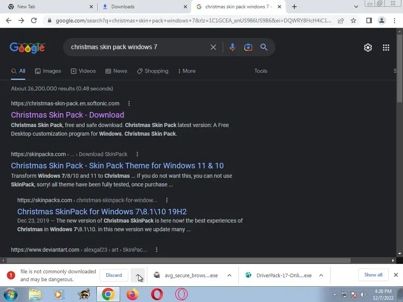Start voice search with the microphone
This screenshot has width=403, height=302.
(232, 47)
